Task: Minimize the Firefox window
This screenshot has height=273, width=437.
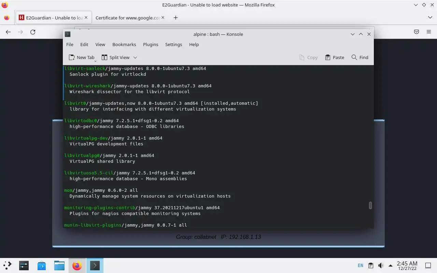Action: point(415,5)
